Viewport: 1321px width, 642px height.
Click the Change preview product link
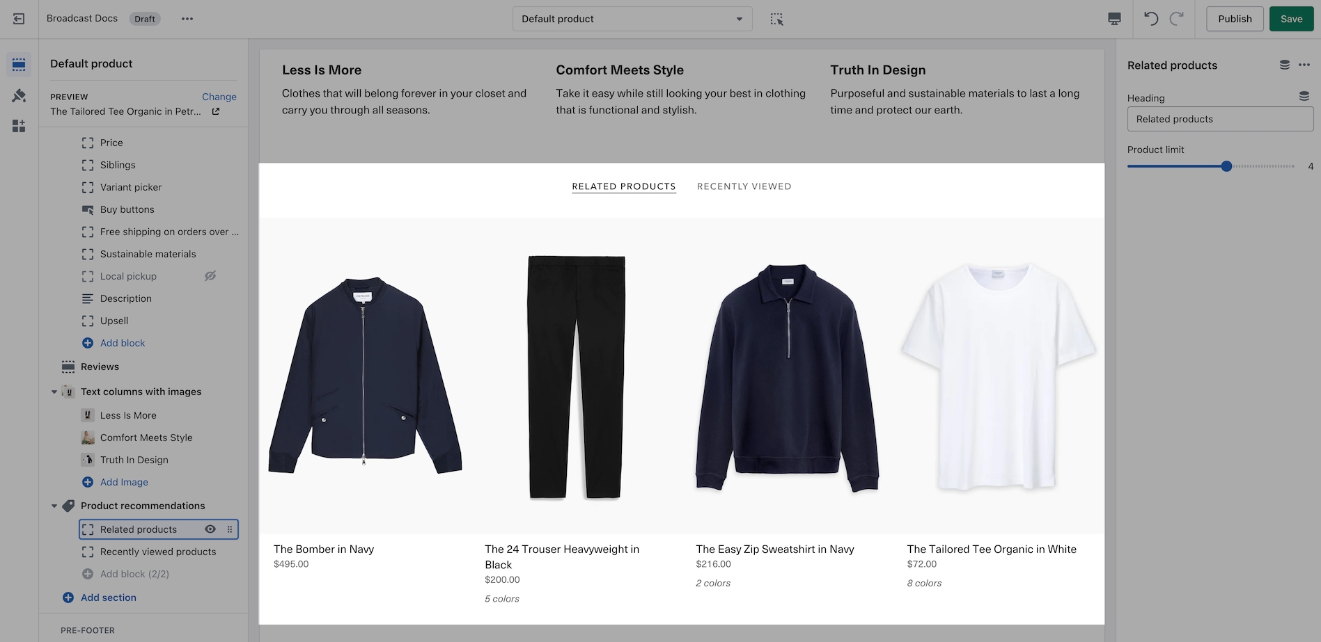[x=219, y=97]
